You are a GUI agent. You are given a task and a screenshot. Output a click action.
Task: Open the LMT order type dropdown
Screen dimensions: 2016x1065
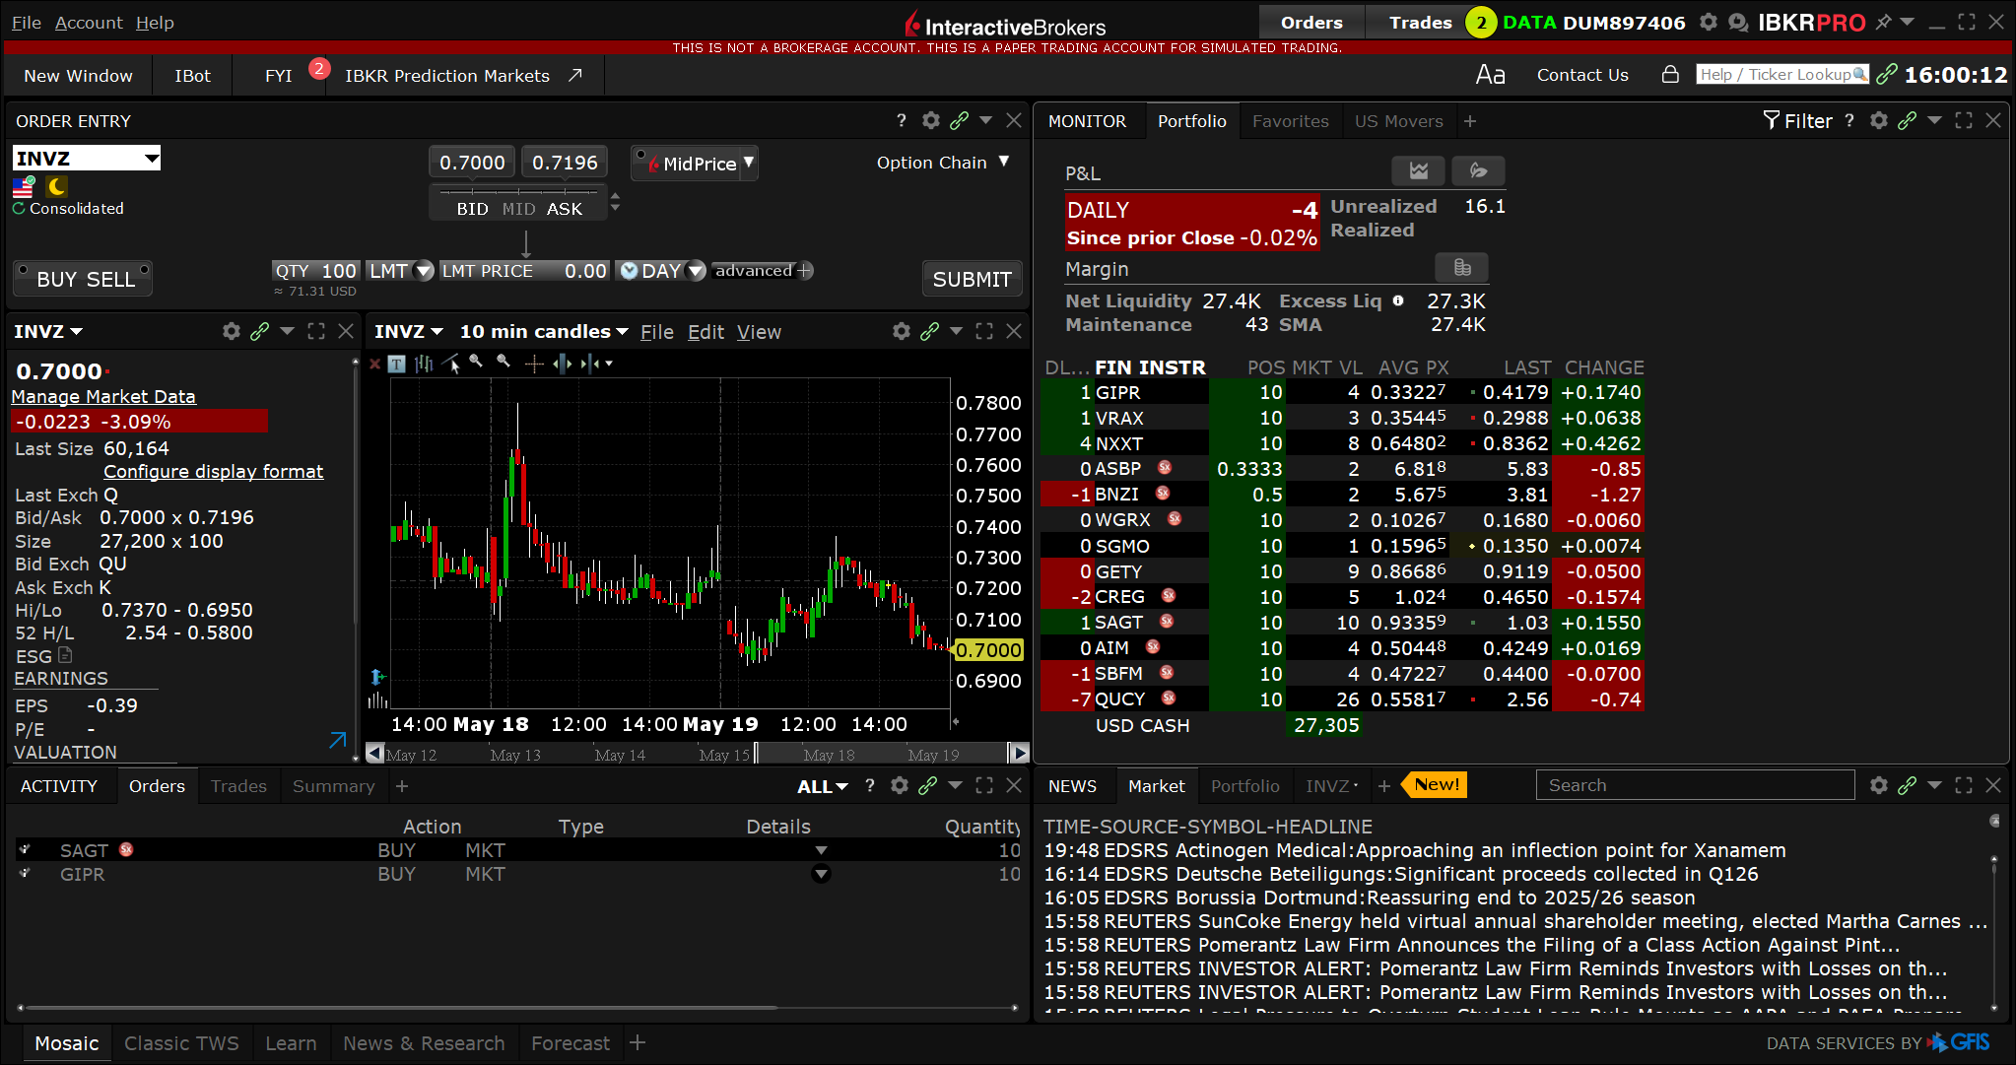point(424,270)
